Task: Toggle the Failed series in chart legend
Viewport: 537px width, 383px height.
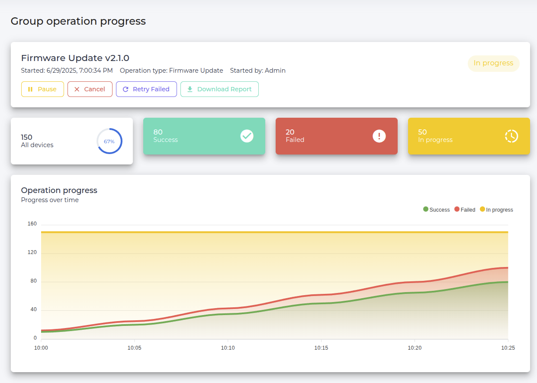Action: point(465,209)
